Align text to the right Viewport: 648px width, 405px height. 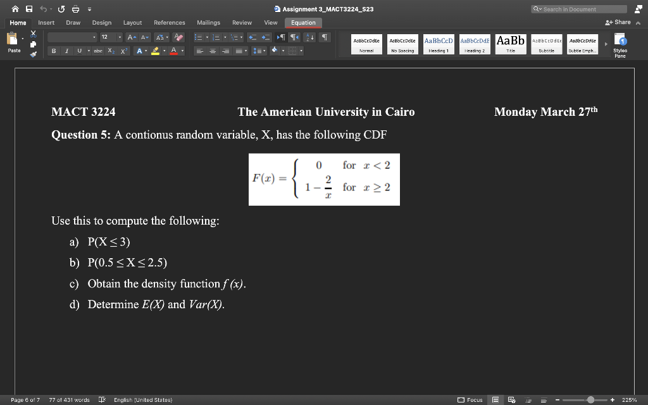coord(226,51)
